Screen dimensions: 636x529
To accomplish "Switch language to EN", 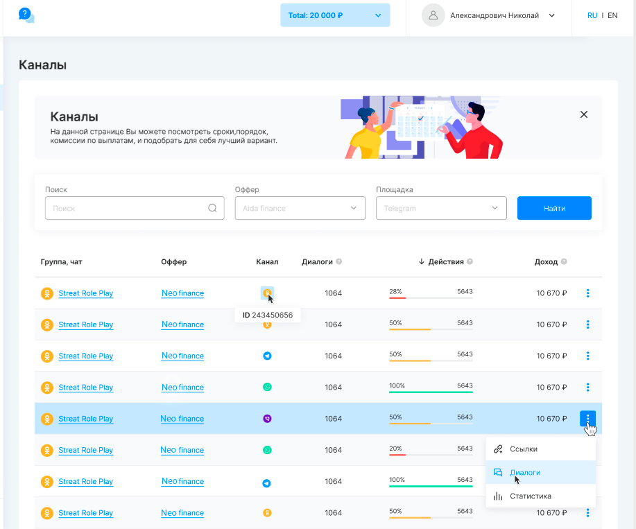I will point(612,15).
